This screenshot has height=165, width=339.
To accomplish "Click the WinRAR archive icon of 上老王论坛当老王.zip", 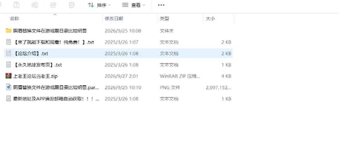I will click(x=8, y=76).
